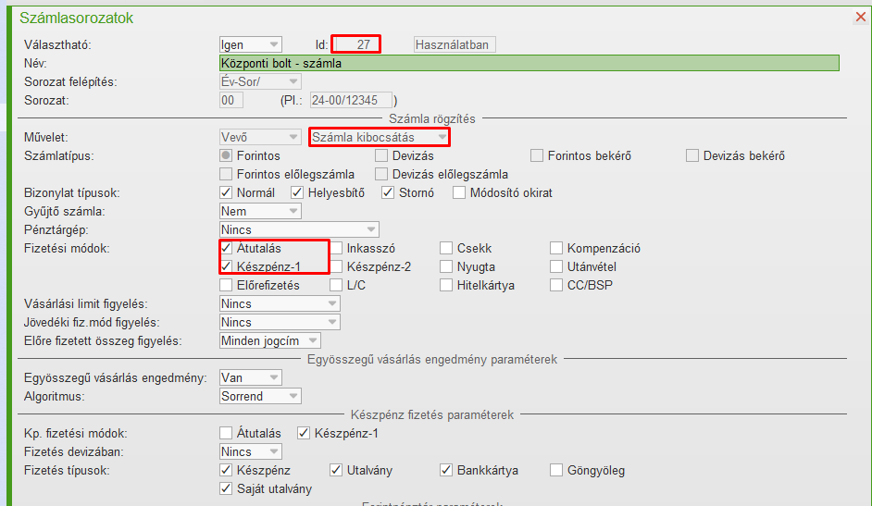Uncheck Készpénz-1 under Kp. fizetési módok
The image size is (872, 506).
303,433
